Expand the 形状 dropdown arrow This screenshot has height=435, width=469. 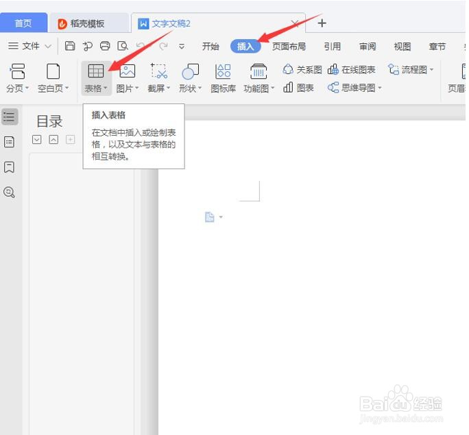pos(200,88)
